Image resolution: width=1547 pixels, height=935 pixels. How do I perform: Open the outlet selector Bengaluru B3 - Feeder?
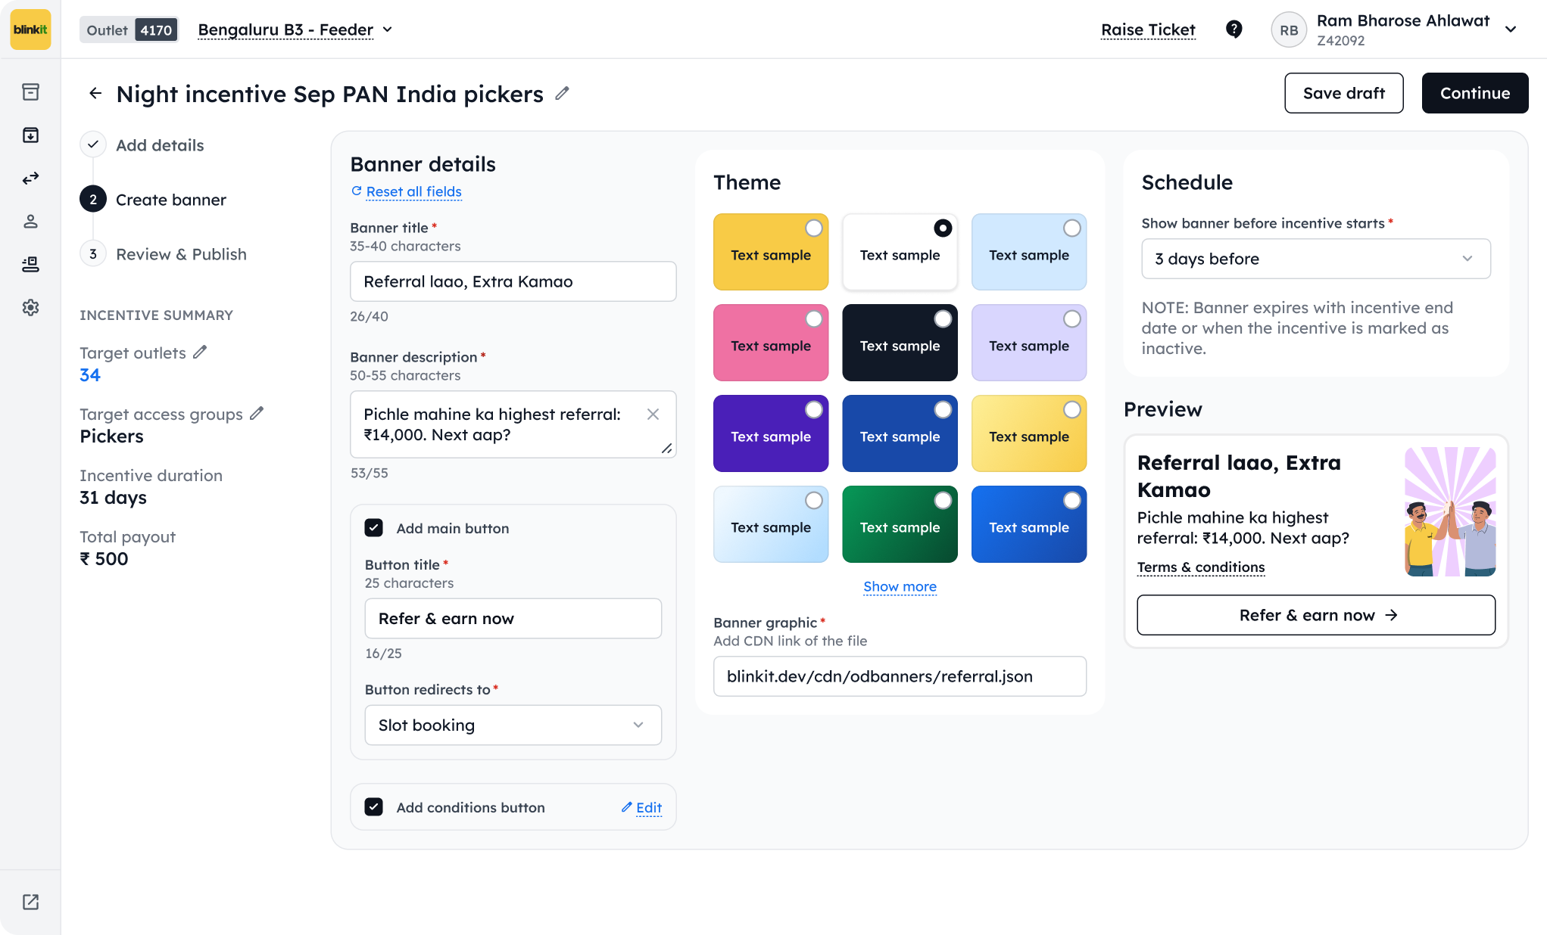coord(295,30)
